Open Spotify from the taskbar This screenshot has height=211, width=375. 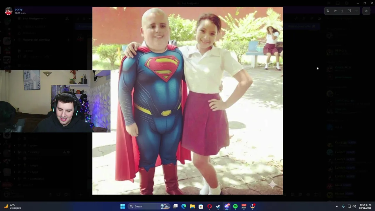pyautogui.click(x=235, y=206)
